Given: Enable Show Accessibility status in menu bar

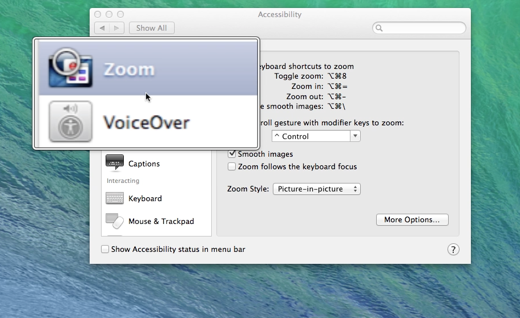Looking at the screenshot, I should pos(105,249).
